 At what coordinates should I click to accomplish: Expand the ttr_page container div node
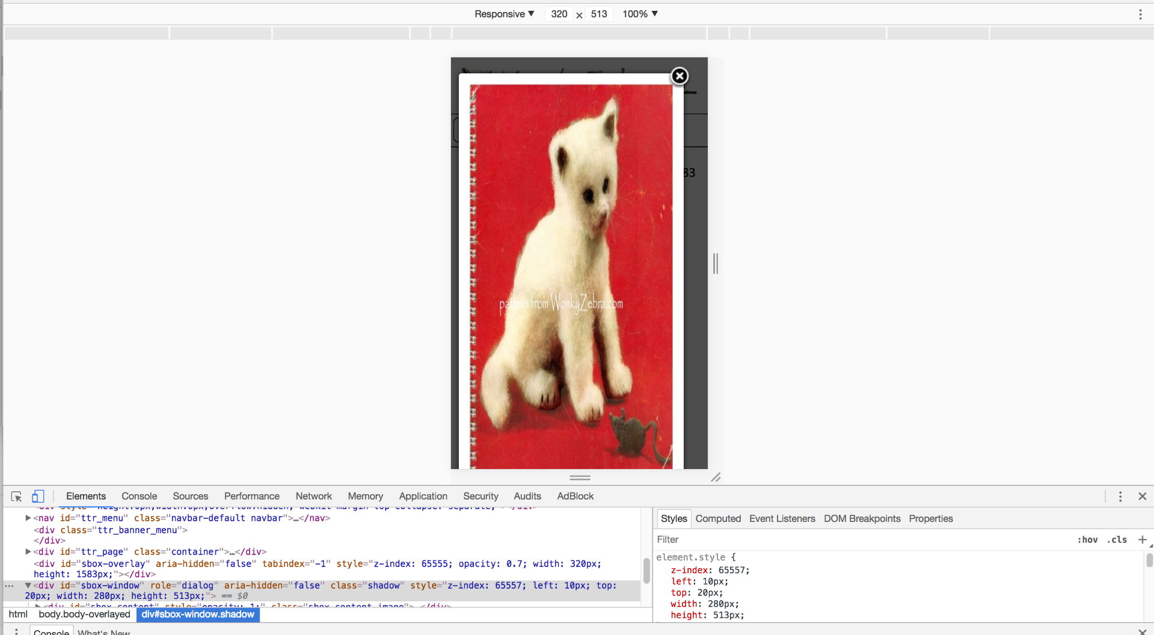click(x=28, y=551)
